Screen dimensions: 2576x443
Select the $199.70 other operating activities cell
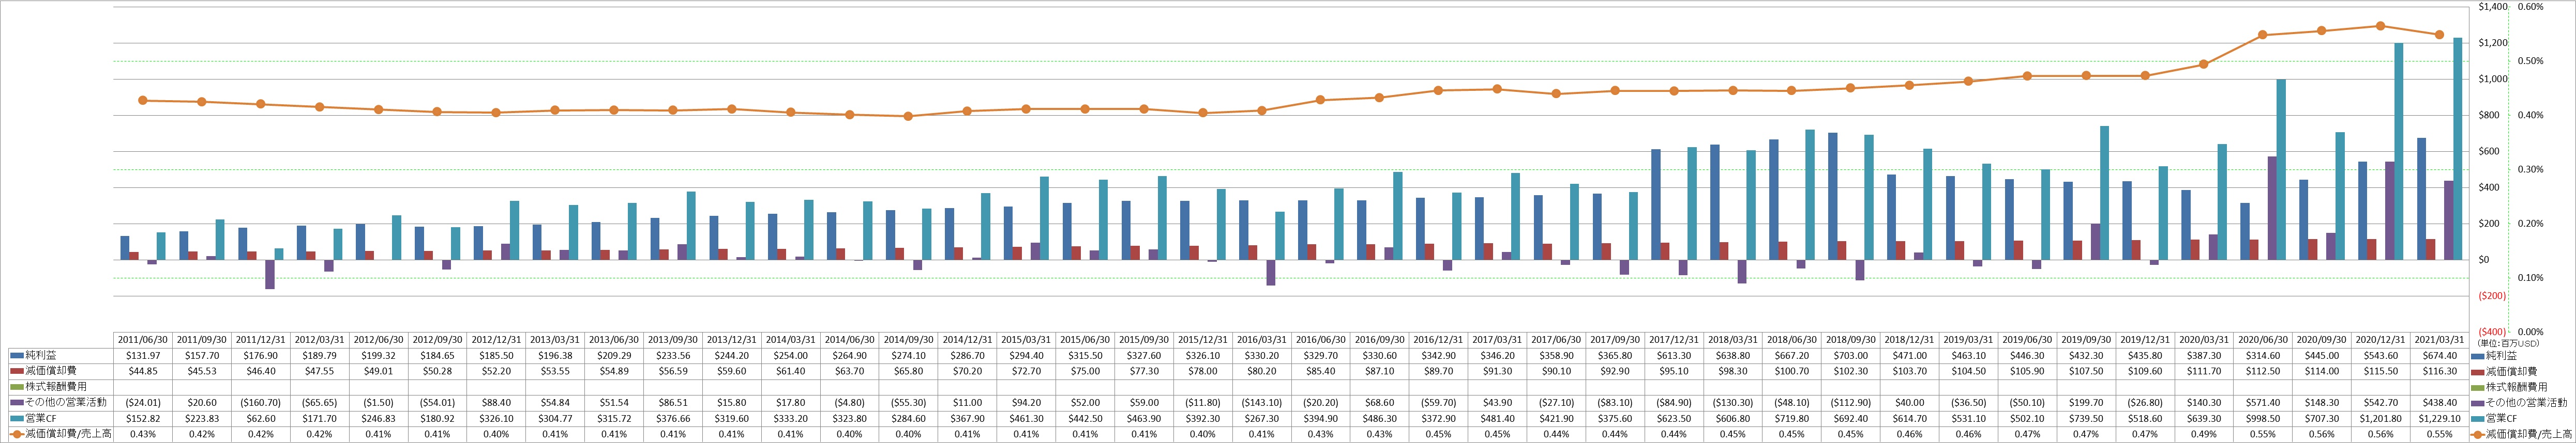tap(2086, 402)
